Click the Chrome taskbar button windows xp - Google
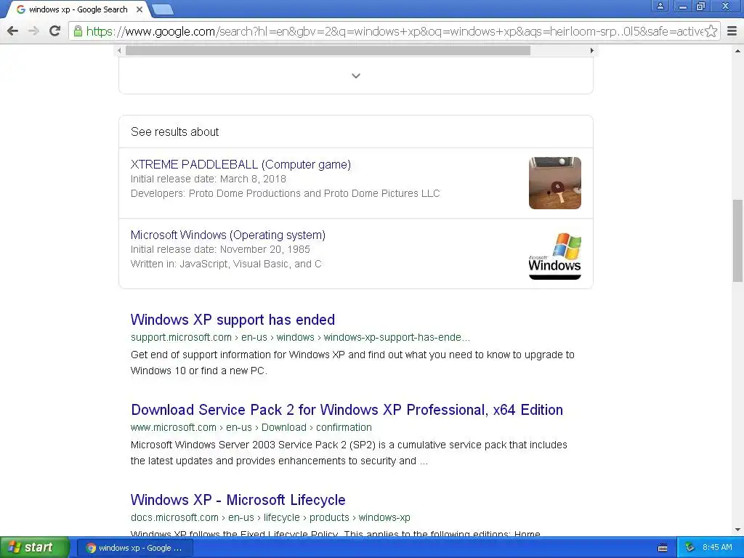 pyautogui.click(x=134, y=548)
